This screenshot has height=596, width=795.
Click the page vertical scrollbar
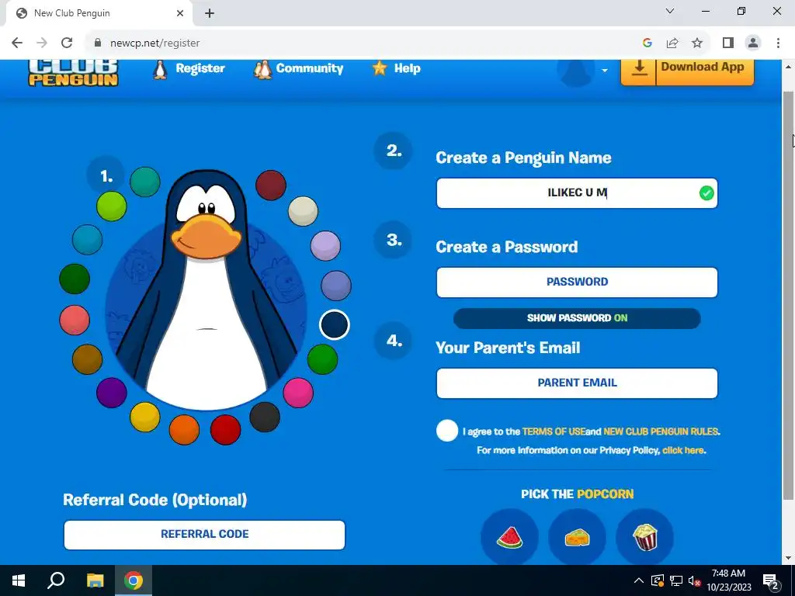(x=789, y=296)
